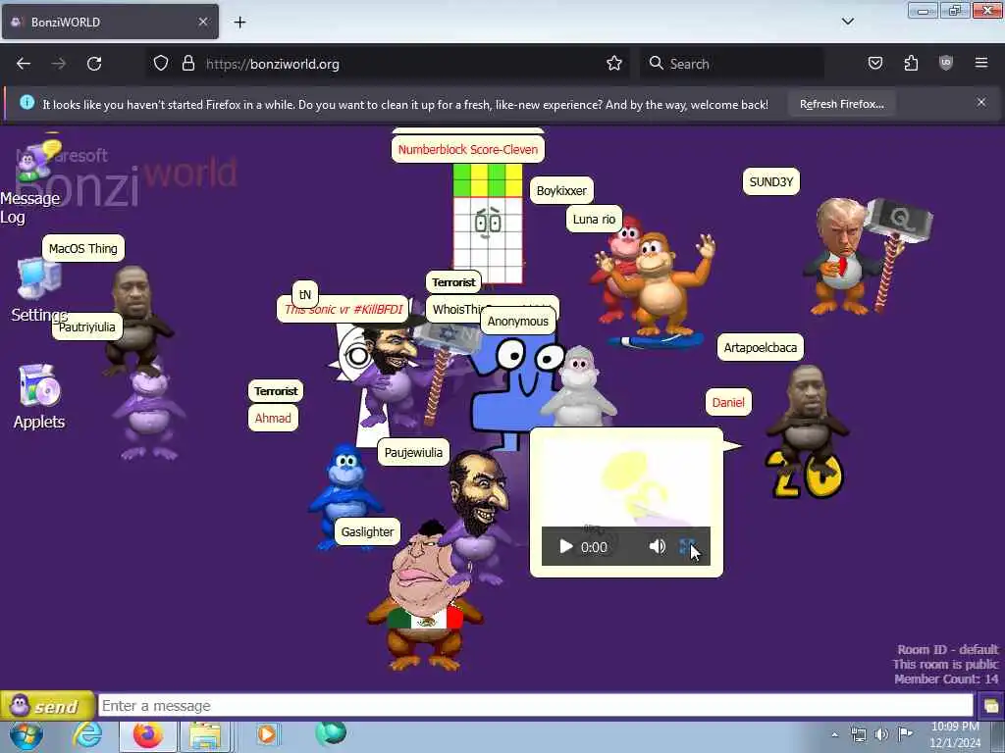Open the system volume tray icon
The height and width of the screenshot is (753, 1005).
point(882,735)
